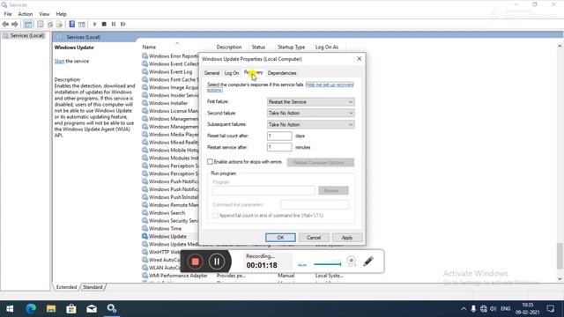Viewport: 564px width, 317px height.
Task: Click the Reset fail count after field
Action: pyautogui.click(x=279, y=136)
